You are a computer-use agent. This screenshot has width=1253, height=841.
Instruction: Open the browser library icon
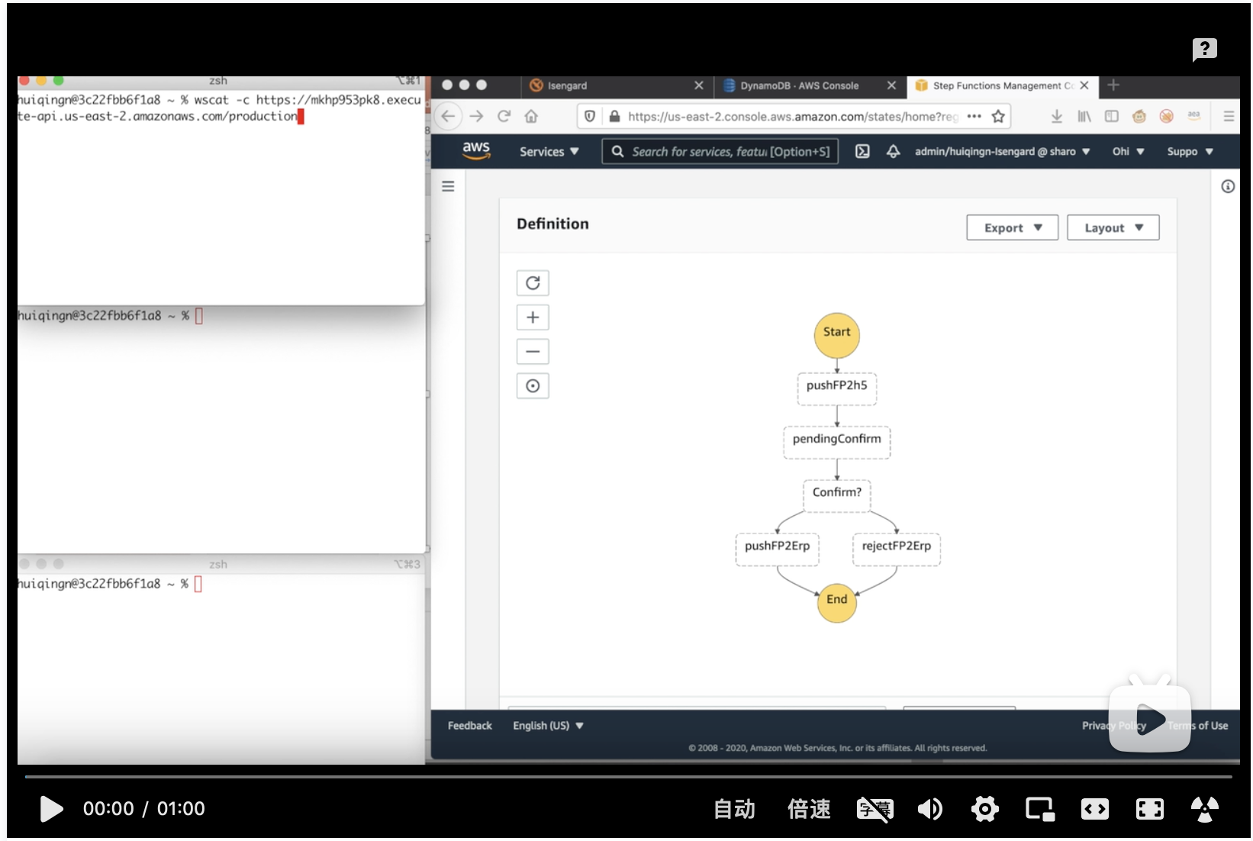pyautogui.click(x=1084, y=116)
